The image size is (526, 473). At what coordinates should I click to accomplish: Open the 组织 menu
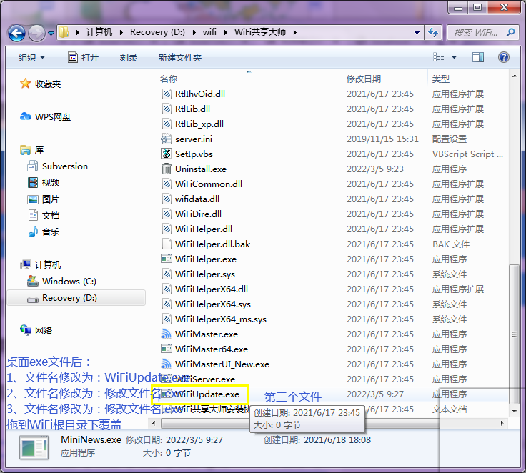coord(31,57)
